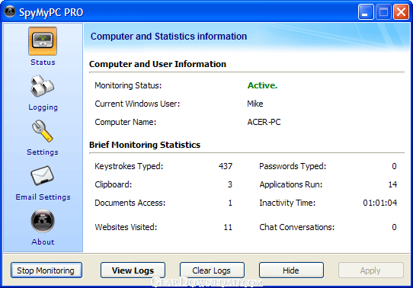Select the About label in sidebar
Image resolution: width=413 pixels, height=288 pixels.
pyautogui.click(x=43, y=242)
